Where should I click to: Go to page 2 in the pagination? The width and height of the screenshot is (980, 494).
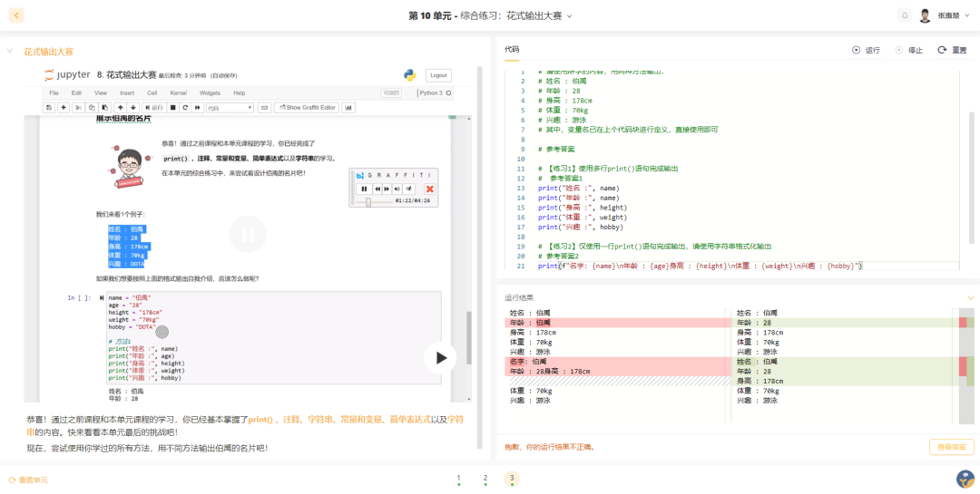point(485,479)
